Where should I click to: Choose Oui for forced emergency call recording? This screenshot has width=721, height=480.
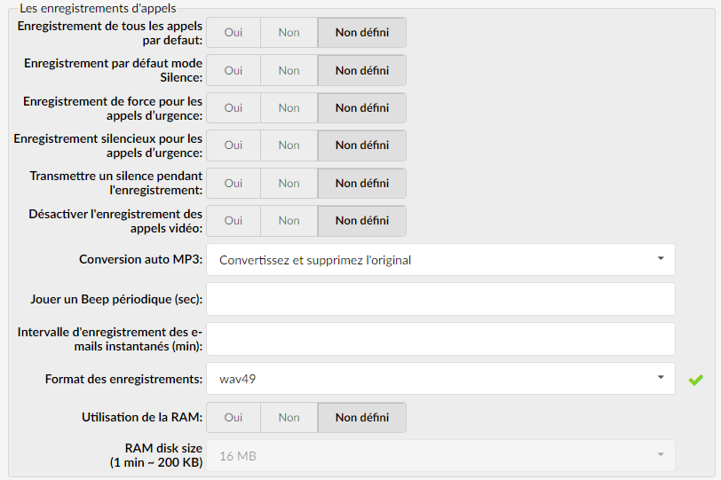[x=234, y=108]
